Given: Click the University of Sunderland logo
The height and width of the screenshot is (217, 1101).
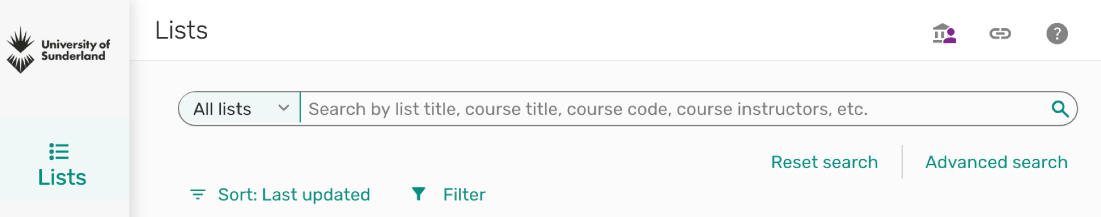Looking at the screenshot, I should (58, 50).
